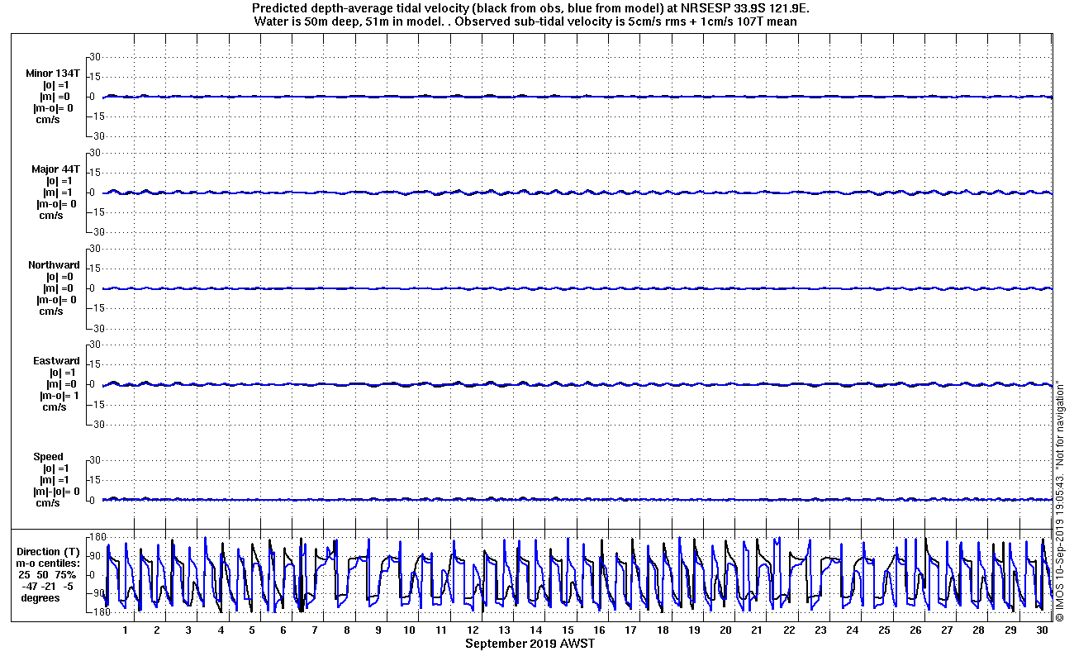The width and height of the screenshot is (1074, 661).
Task: Select the "90" tick on the Direction axis
Action: click(94, 555)
